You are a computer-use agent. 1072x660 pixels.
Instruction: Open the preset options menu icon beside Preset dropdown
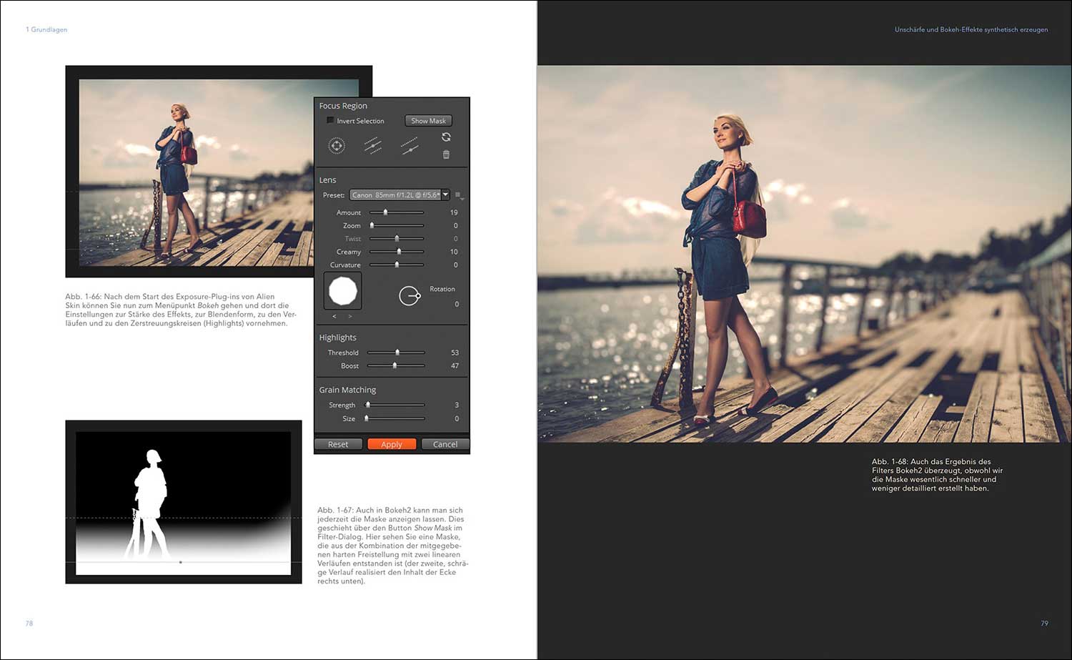pyautogui.click(x=459, y=195)
